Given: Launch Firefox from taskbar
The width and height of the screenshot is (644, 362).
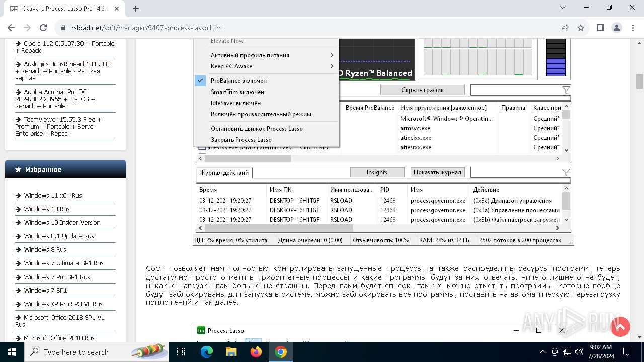Looking at the screenshot, I should pos(256,352).
